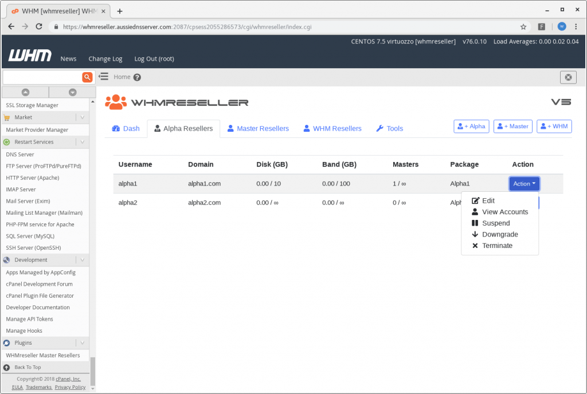
Task: Click the sidebar scroll-up arrow button
Action: coord(25,92)
